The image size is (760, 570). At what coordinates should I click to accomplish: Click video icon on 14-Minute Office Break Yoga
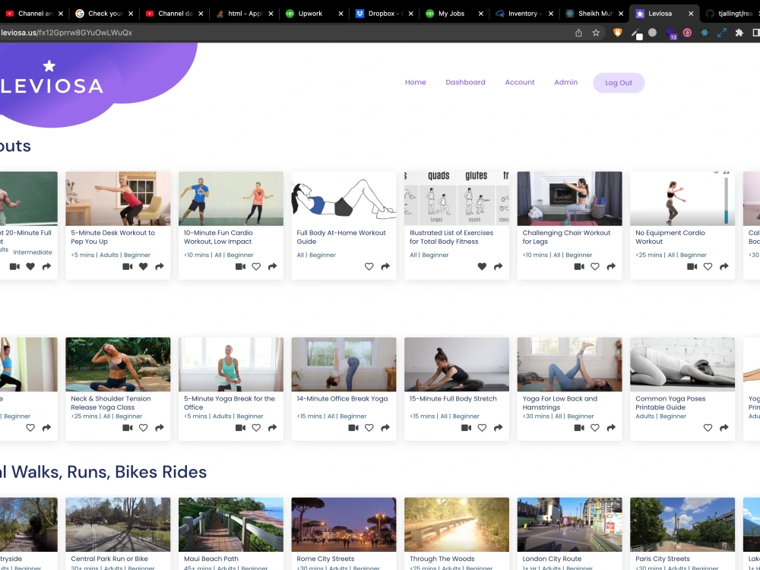353,428
